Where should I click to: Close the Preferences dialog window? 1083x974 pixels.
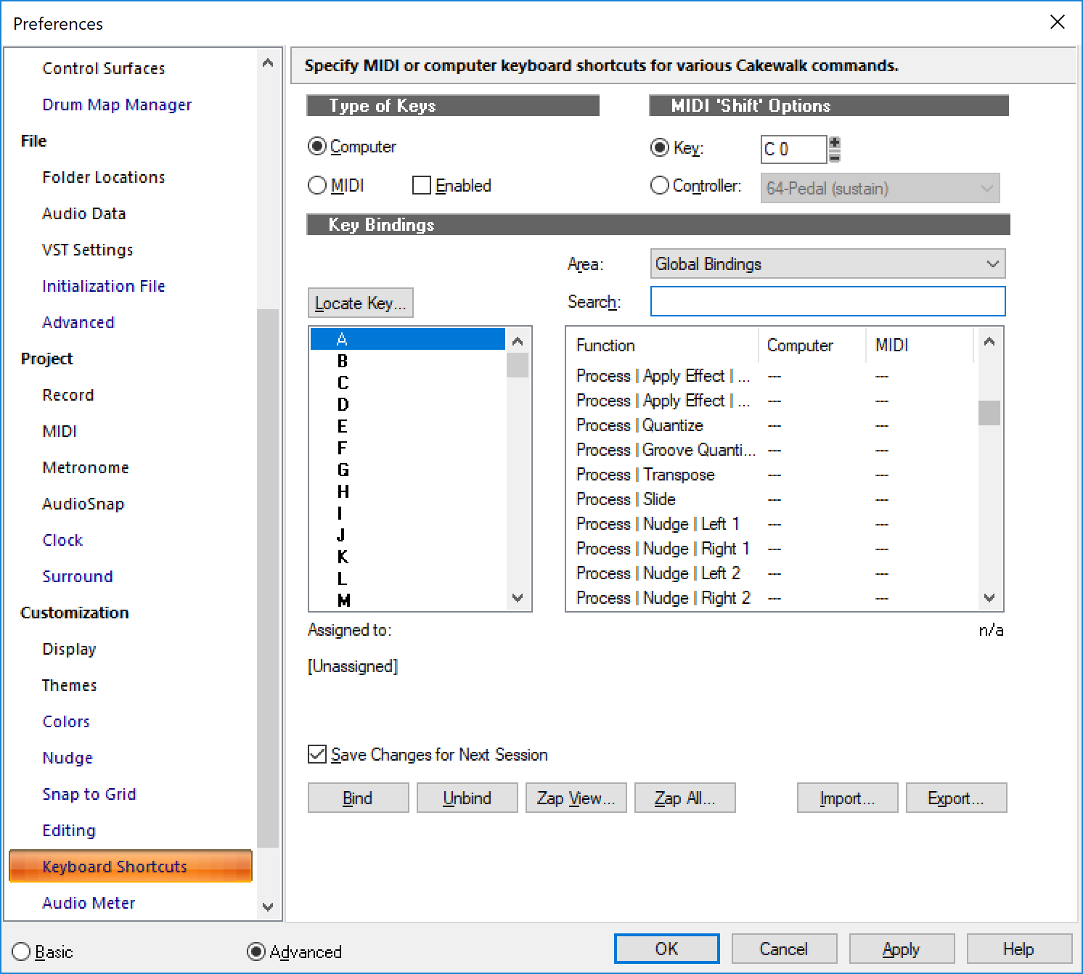pos(1057,22)
